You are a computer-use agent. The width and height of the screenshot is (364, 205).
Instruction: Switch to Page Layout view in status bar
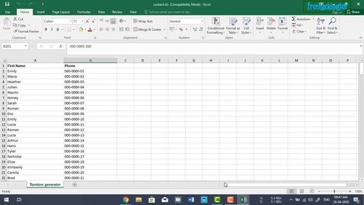301,191
